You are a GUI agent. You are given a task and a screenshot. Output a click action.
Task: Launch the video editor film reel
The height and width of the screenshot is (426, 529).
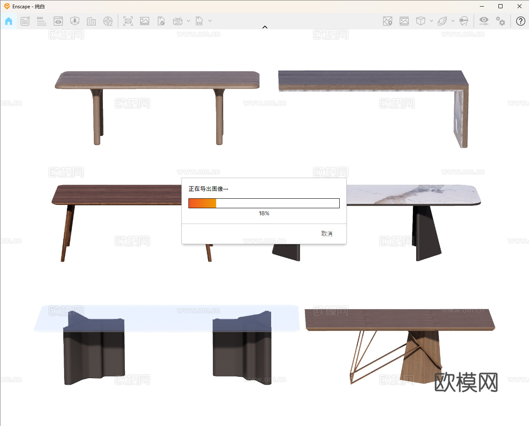(x=108, y=21)
